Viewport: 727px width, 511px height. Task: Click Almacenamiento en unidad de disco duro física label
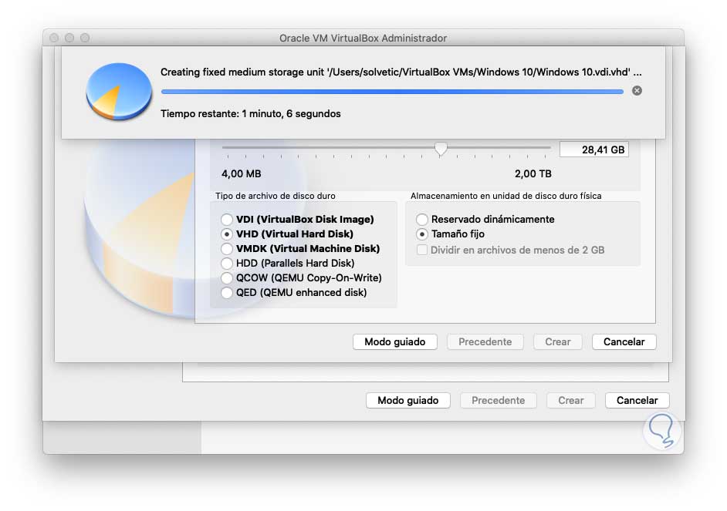[x=506, y=196]
